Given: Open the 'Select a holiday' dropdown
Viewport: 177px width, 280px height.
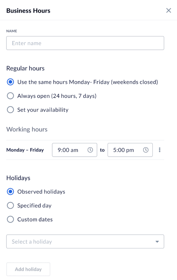Looking at the screenshot, I should [x=85, y=241].
